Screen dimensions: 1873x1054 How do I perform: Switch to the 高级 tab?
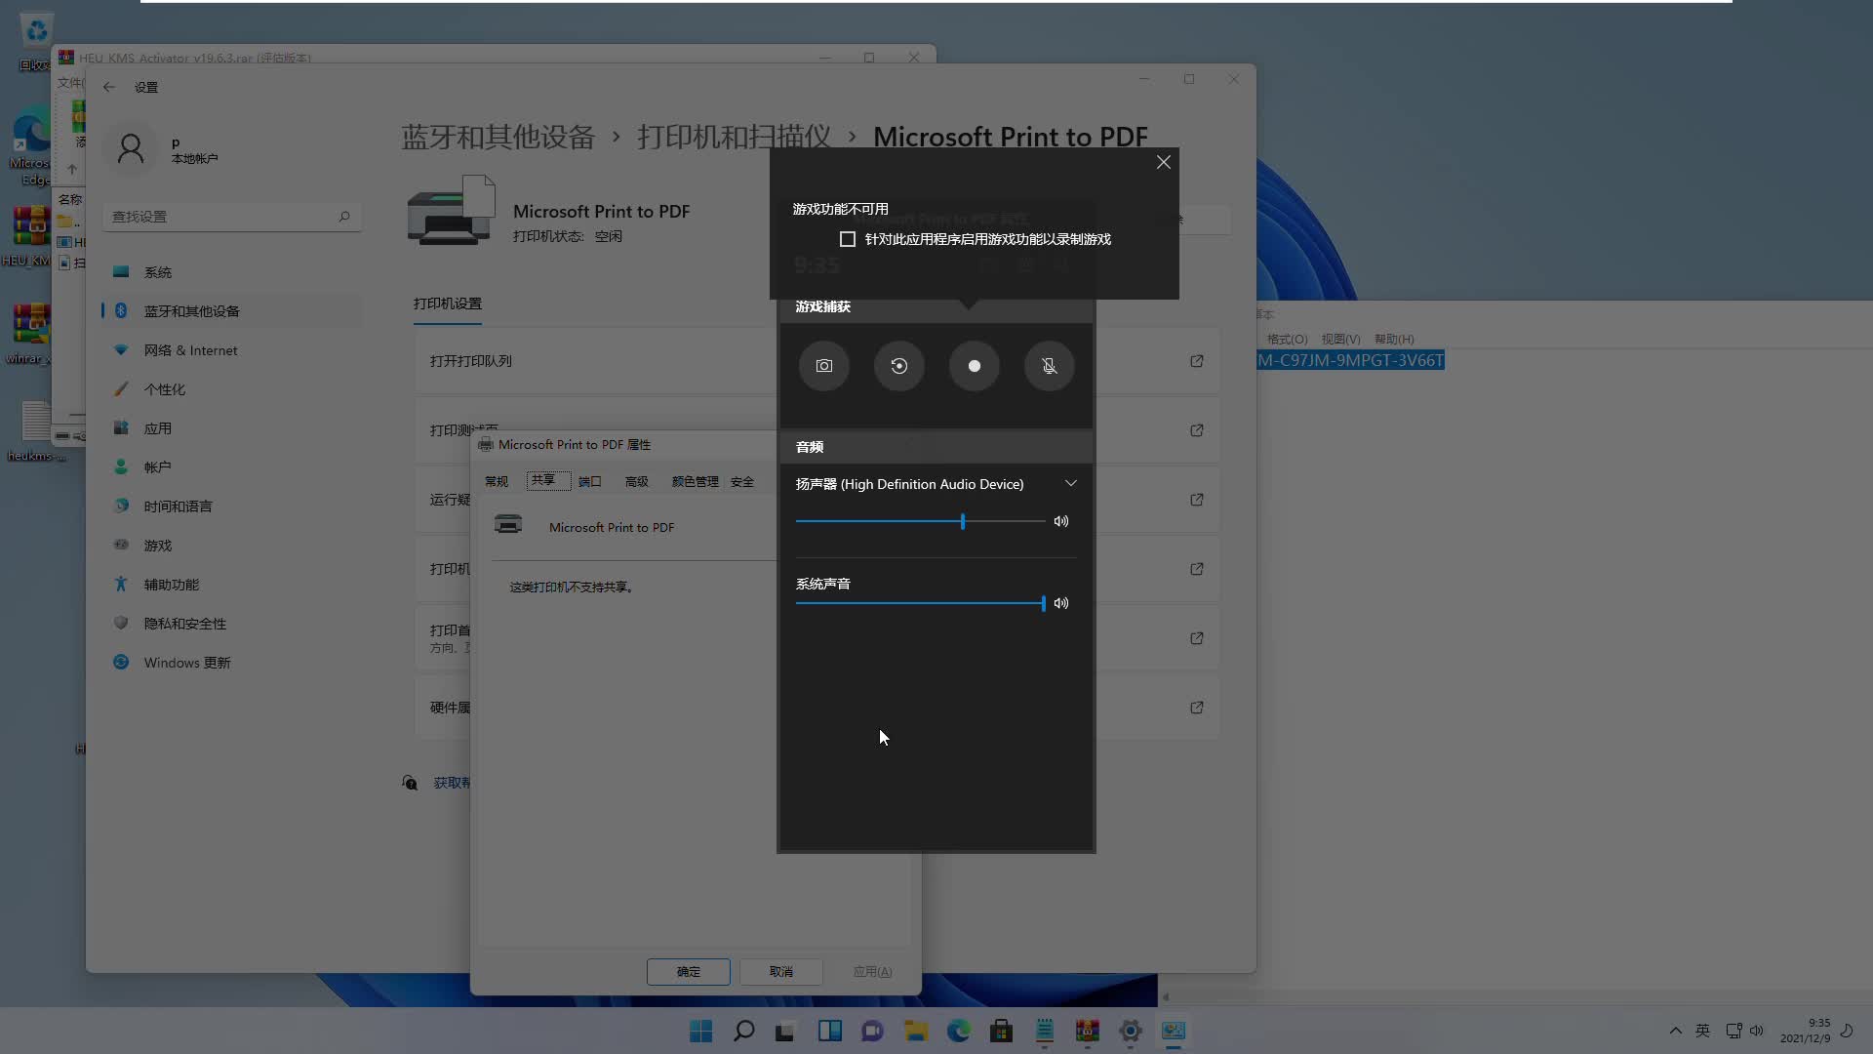[636, 481]
